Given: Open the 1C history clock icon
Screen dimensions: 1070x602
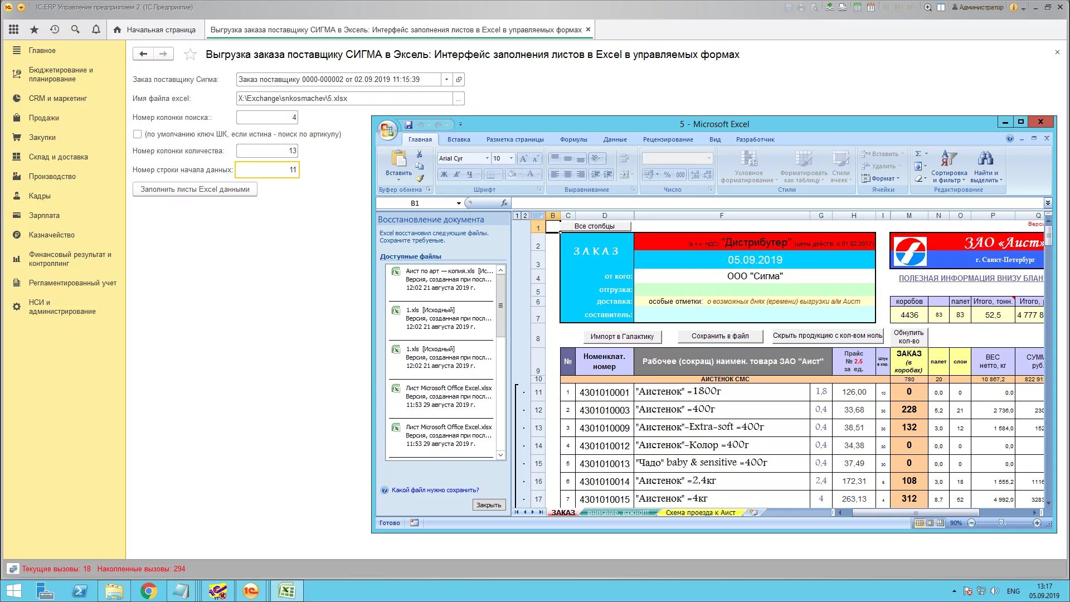Looking at the screenshot, I should [x=55, y=30].
